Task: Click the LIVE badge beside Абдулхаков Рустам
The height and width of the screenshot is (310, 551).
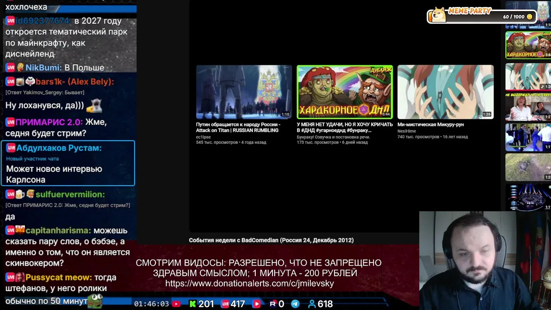Action: (11, 148)
